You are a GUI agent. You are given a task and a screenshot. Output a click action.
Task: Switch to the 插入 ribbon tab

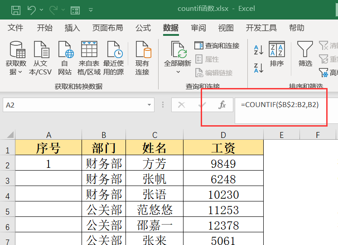[72, 28]
